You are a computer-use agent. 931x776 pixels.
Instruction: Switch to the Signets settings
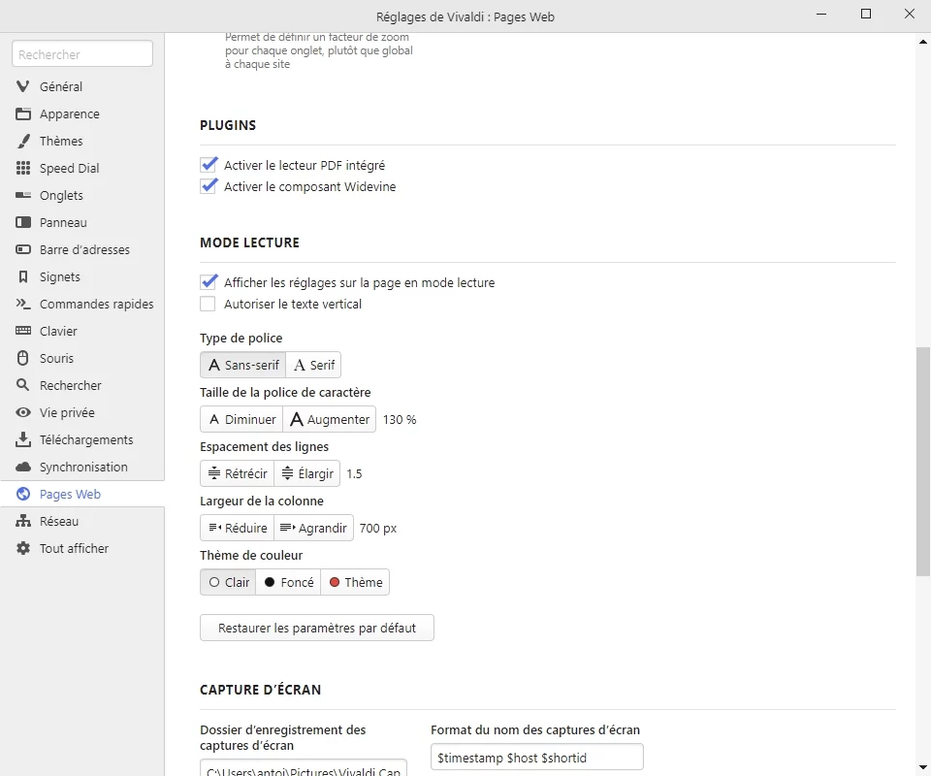pos(81,276)
